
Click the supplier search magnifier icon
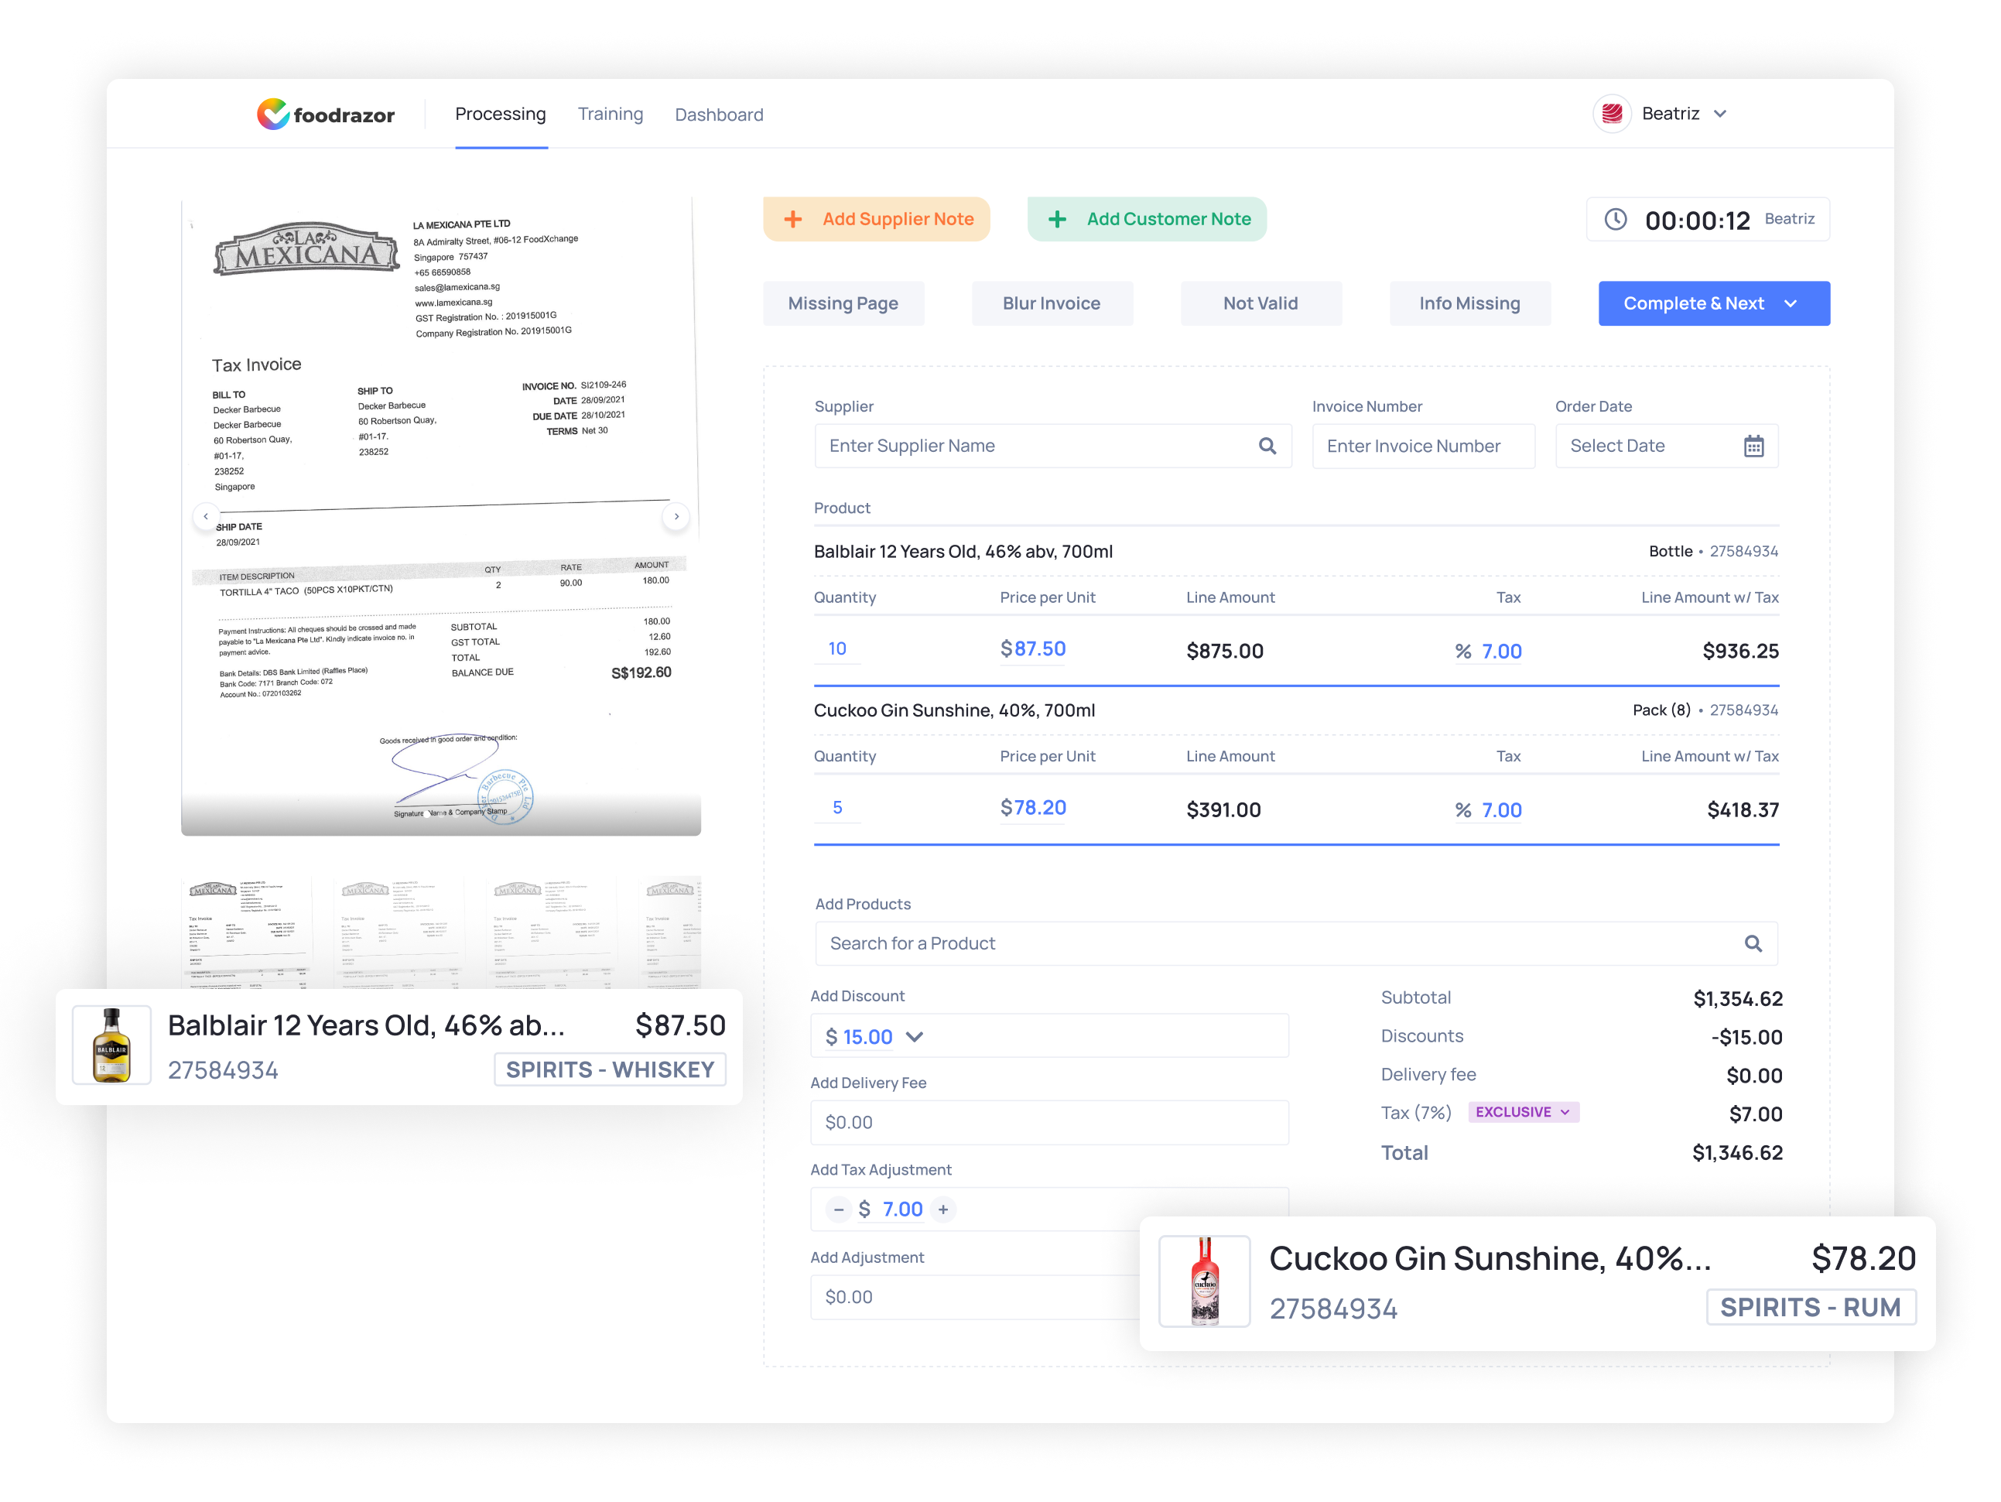[1267, 446]
